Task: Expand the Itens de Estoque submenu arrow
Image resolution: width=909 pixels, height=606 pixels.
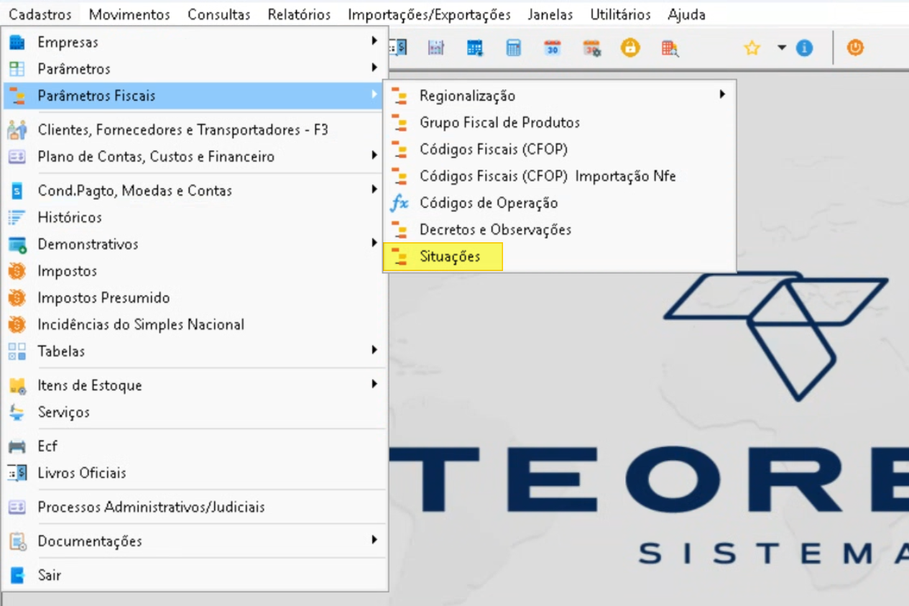Action: pyautogui.click(x=374, y=384)
